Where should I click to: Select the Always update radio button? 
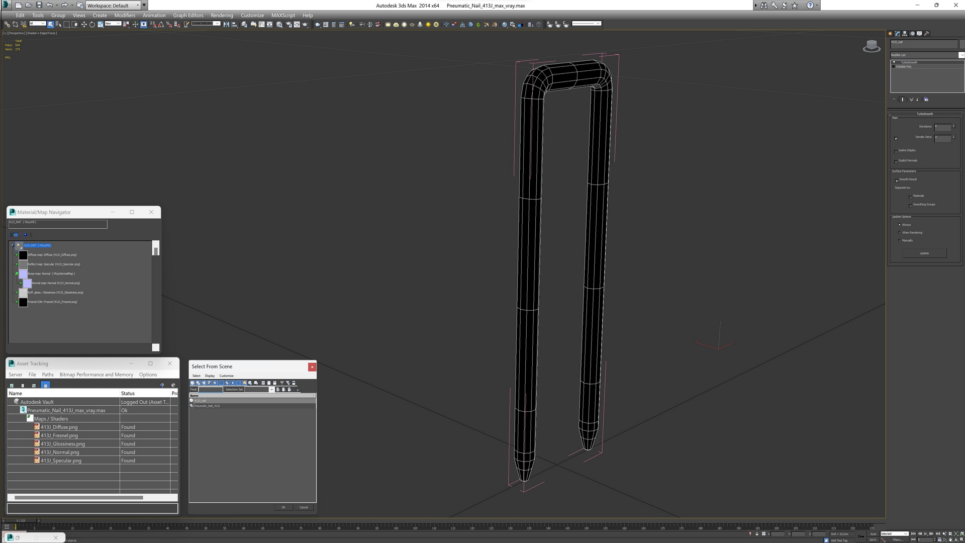pyautogui.click(x=899, y=225)
